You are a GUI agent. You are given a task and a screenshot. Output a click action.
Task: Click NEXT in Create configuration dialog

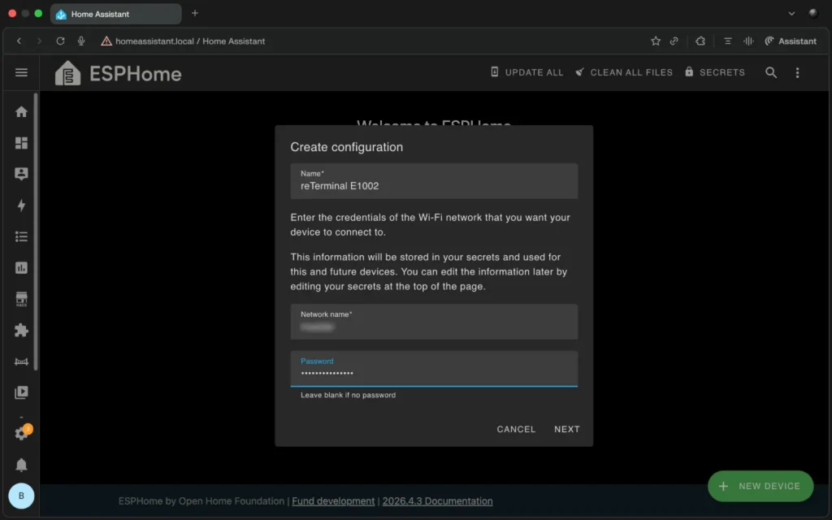coord(566,429)
